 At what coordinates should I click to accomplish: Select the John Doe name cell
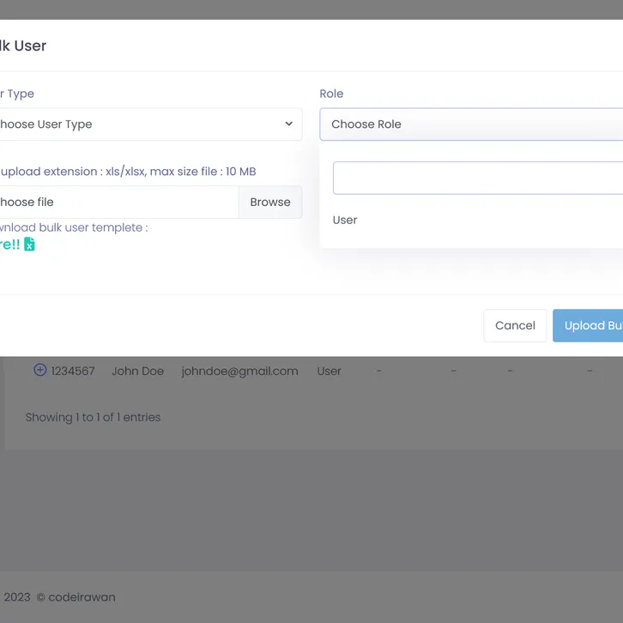point(137,372)
